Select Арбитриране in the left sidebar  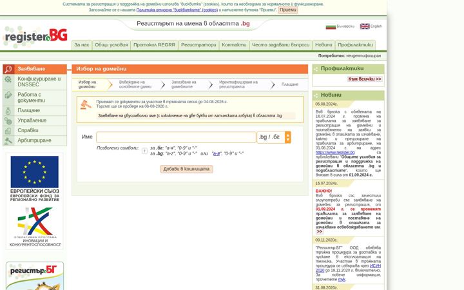[35, 140]
